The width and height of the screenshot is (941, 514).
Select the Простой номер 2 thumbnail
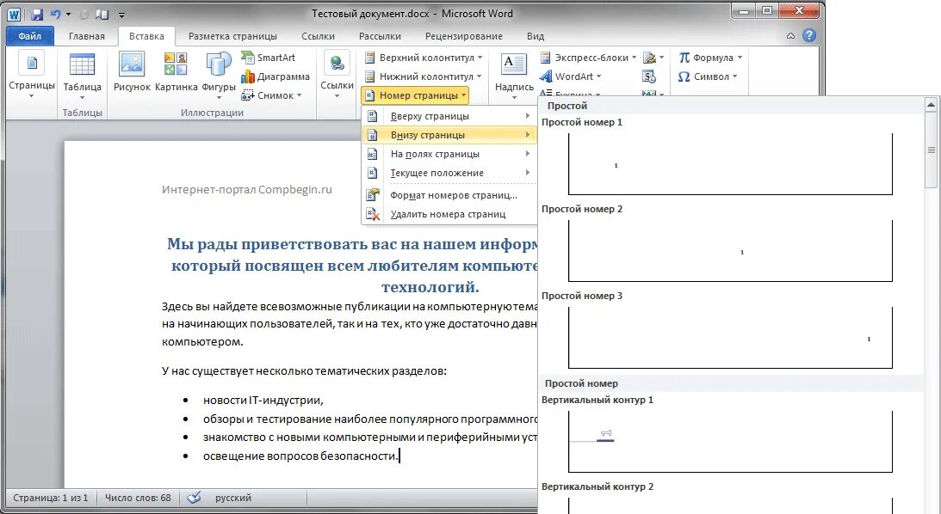[730, 250]
